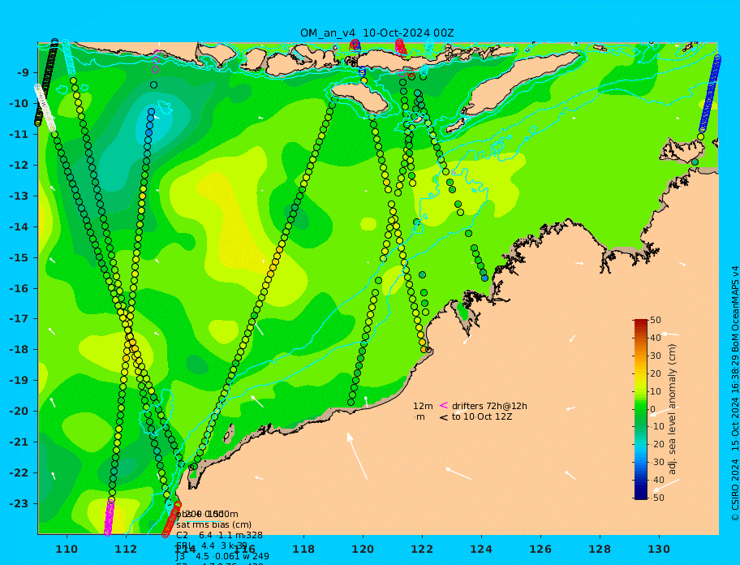Click the long island near 124E, -10
Screen dimensions: 740x565
point(519,84)
